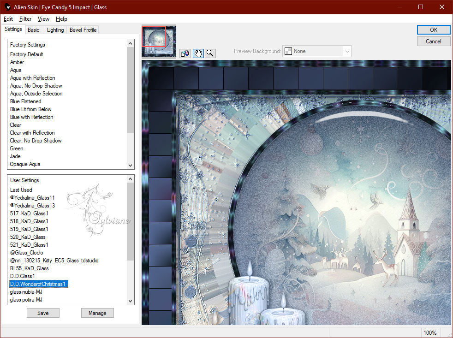Screen dimensions: 453x338
Task: Select D.D.WonderofChristmas1 user setting
Action: (39, 284)
